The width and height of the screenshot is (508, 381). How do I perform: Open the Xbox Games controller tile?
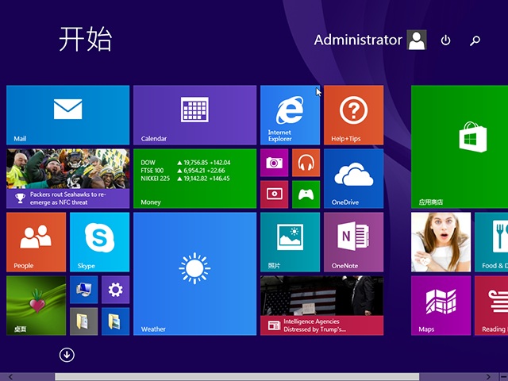point(306,194)
